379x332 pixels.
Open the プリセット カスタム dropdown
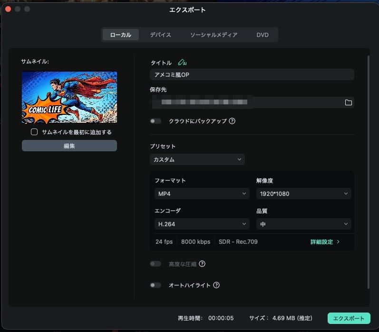click(x=197, y=159)
